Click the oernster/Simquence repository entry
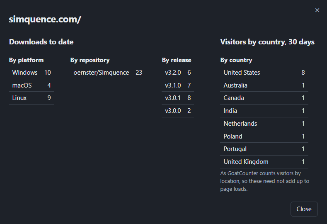Viewport: 327px width, 224px height. pyautogui.click(x=101, y=73)
